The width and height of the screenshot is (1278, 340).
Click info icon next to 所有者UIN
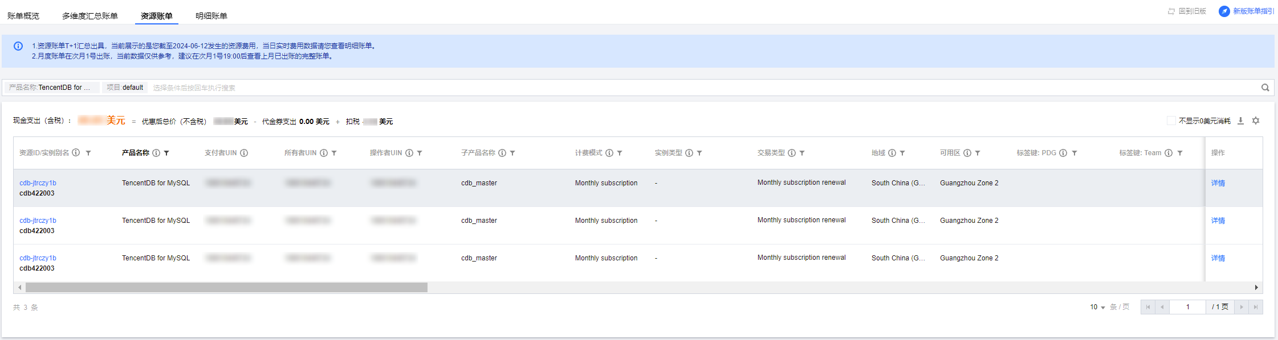tap(324, 153)
